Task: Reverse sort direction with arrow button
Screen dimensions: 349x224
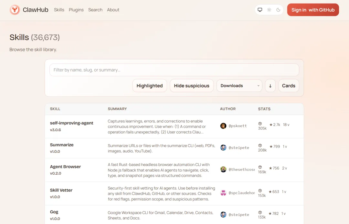Action: point(270,86)
